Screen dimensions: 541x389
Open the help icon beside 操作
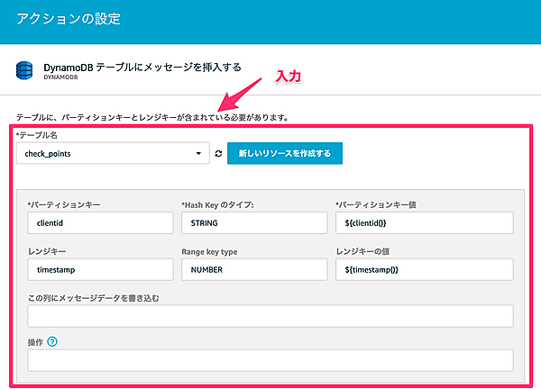click(51, 341)
